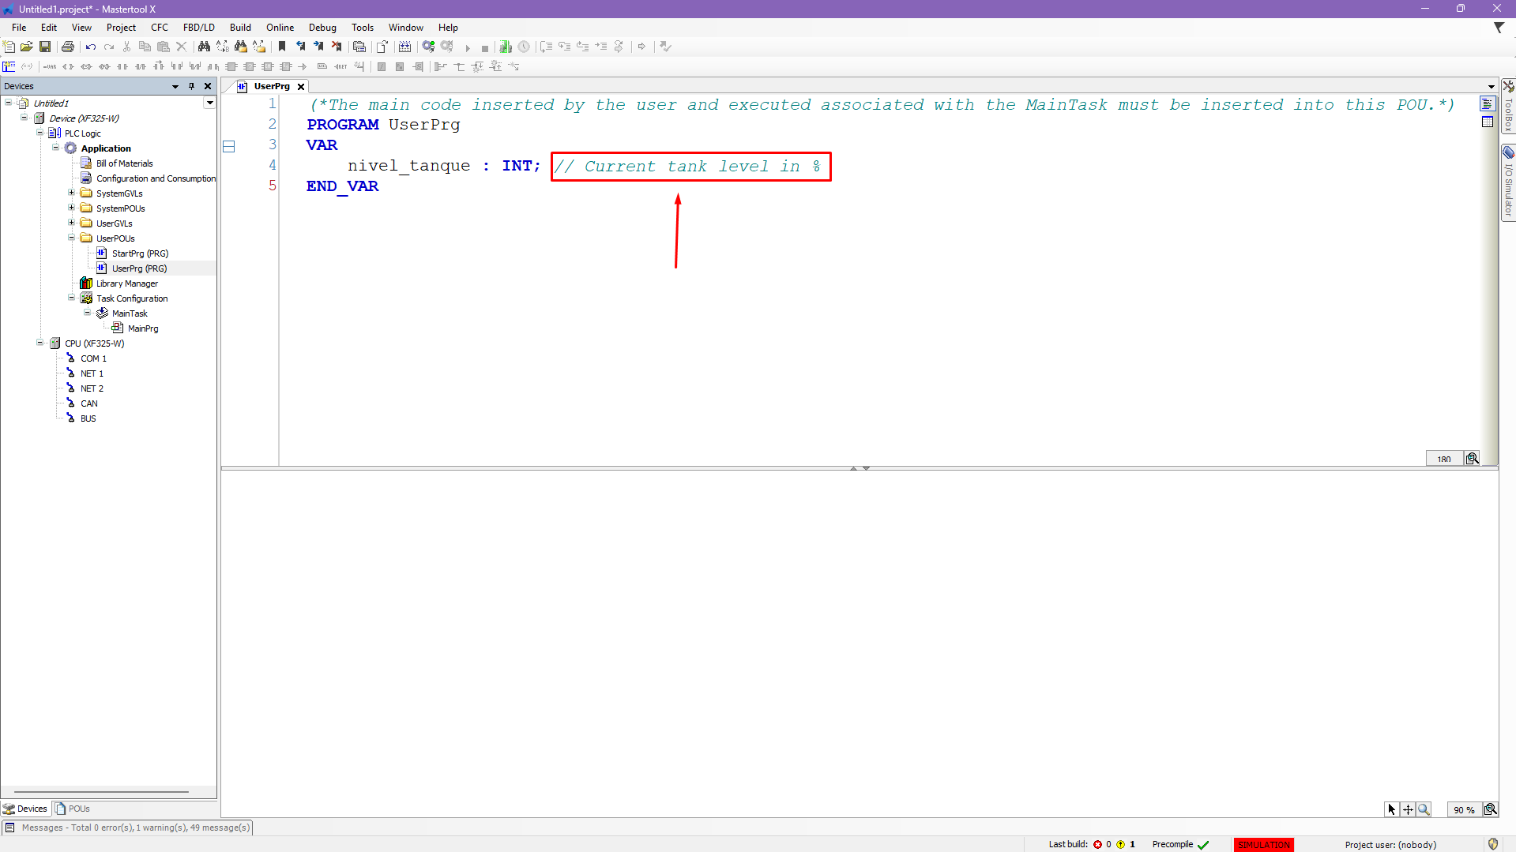
Task: Click the Undo arrow icon
Action: [x=91, y=47]
